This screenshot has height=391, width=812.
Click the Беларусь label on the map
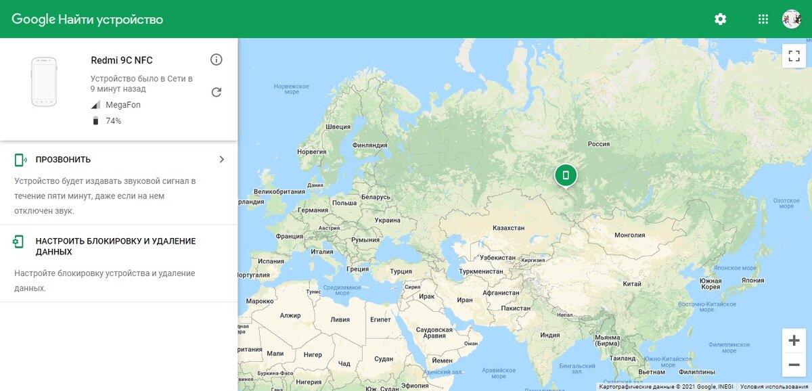click(x=375, y=197)
